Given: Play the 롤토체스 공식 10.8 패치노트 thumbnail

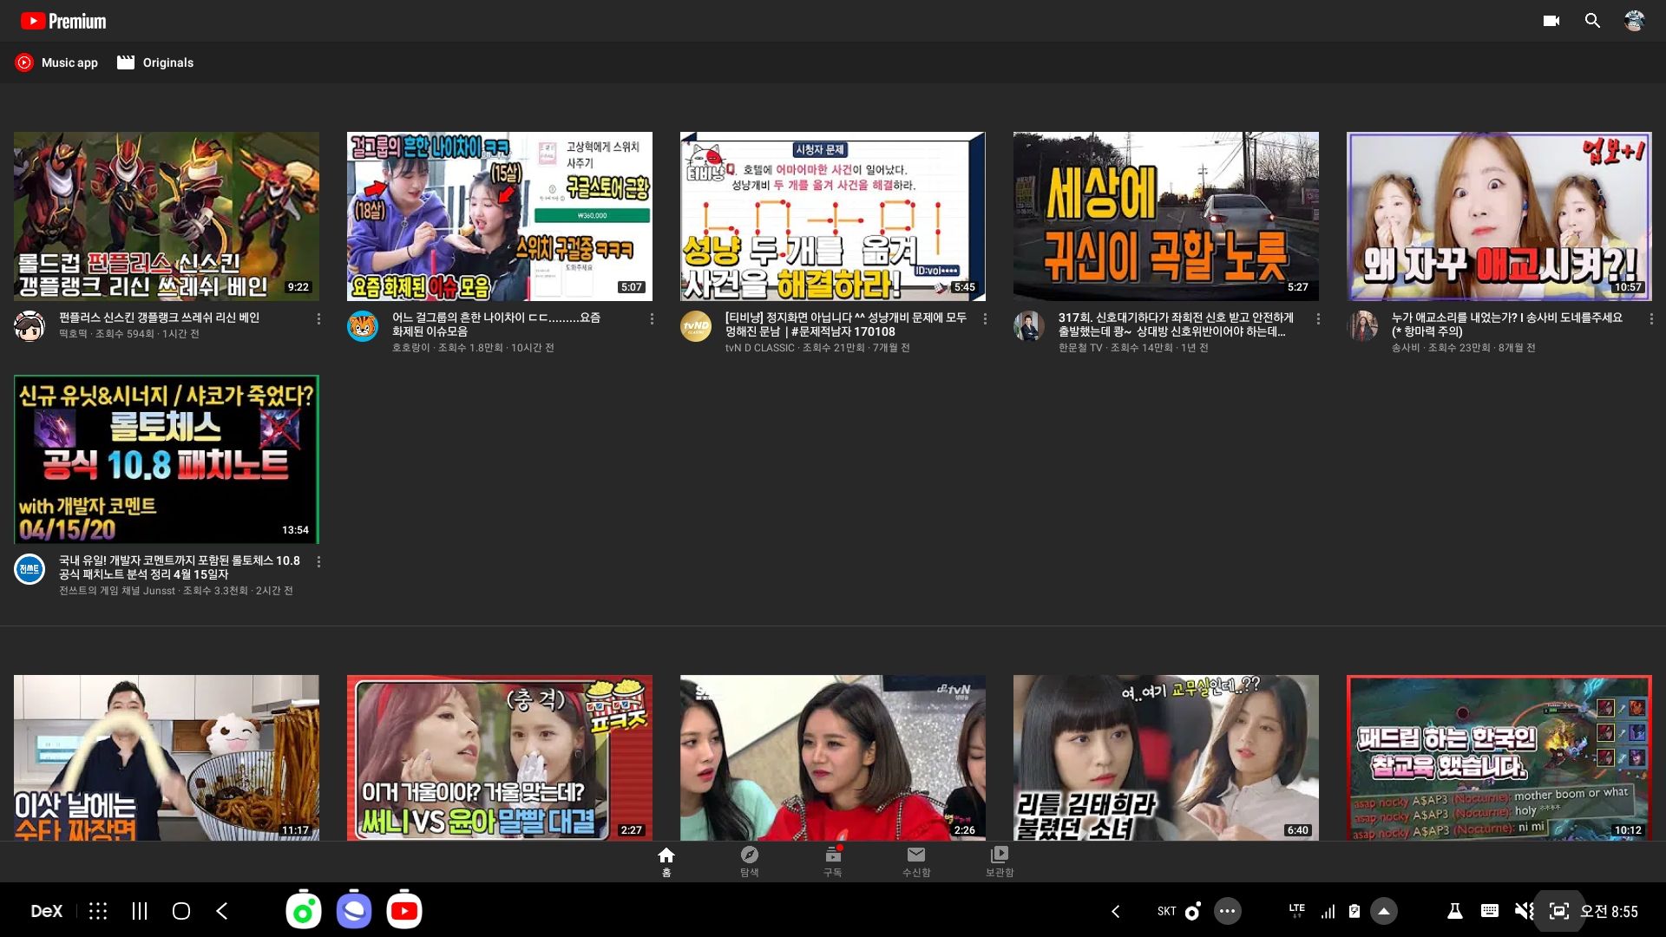Looking at the screenshot, I should pyautogui.click(x=167, y=459).
